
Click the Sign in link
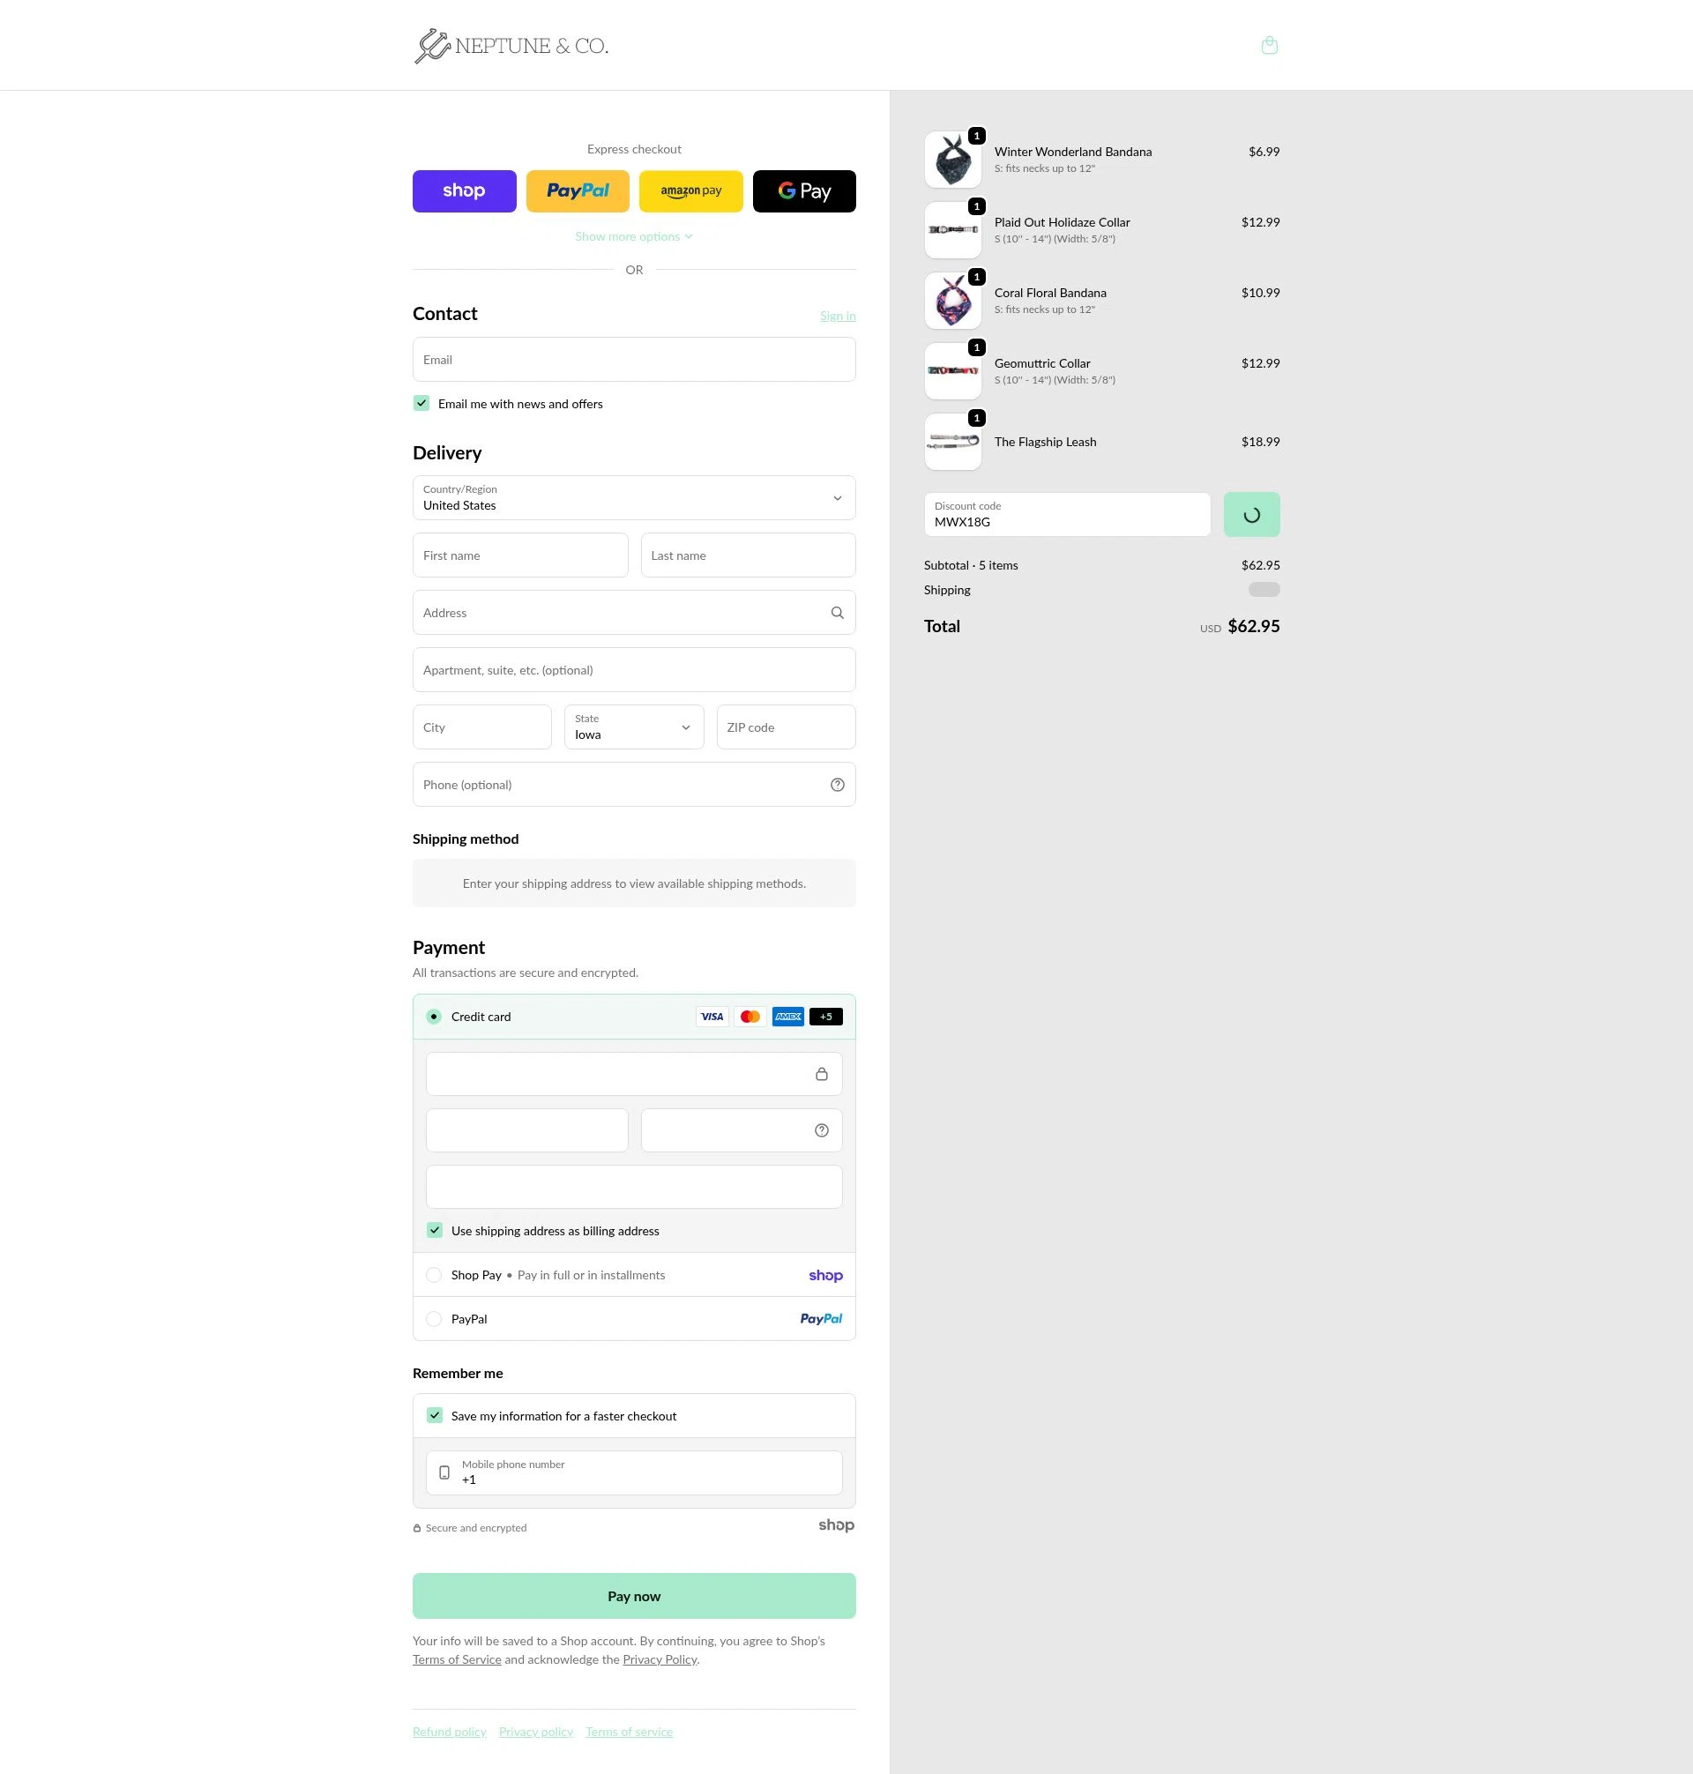[837, 315]
